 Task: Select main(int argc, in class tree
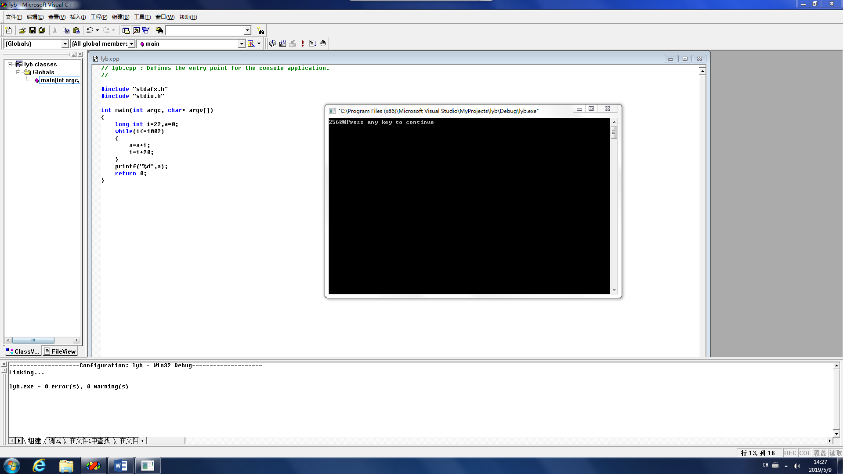click(x=60, y=80)
